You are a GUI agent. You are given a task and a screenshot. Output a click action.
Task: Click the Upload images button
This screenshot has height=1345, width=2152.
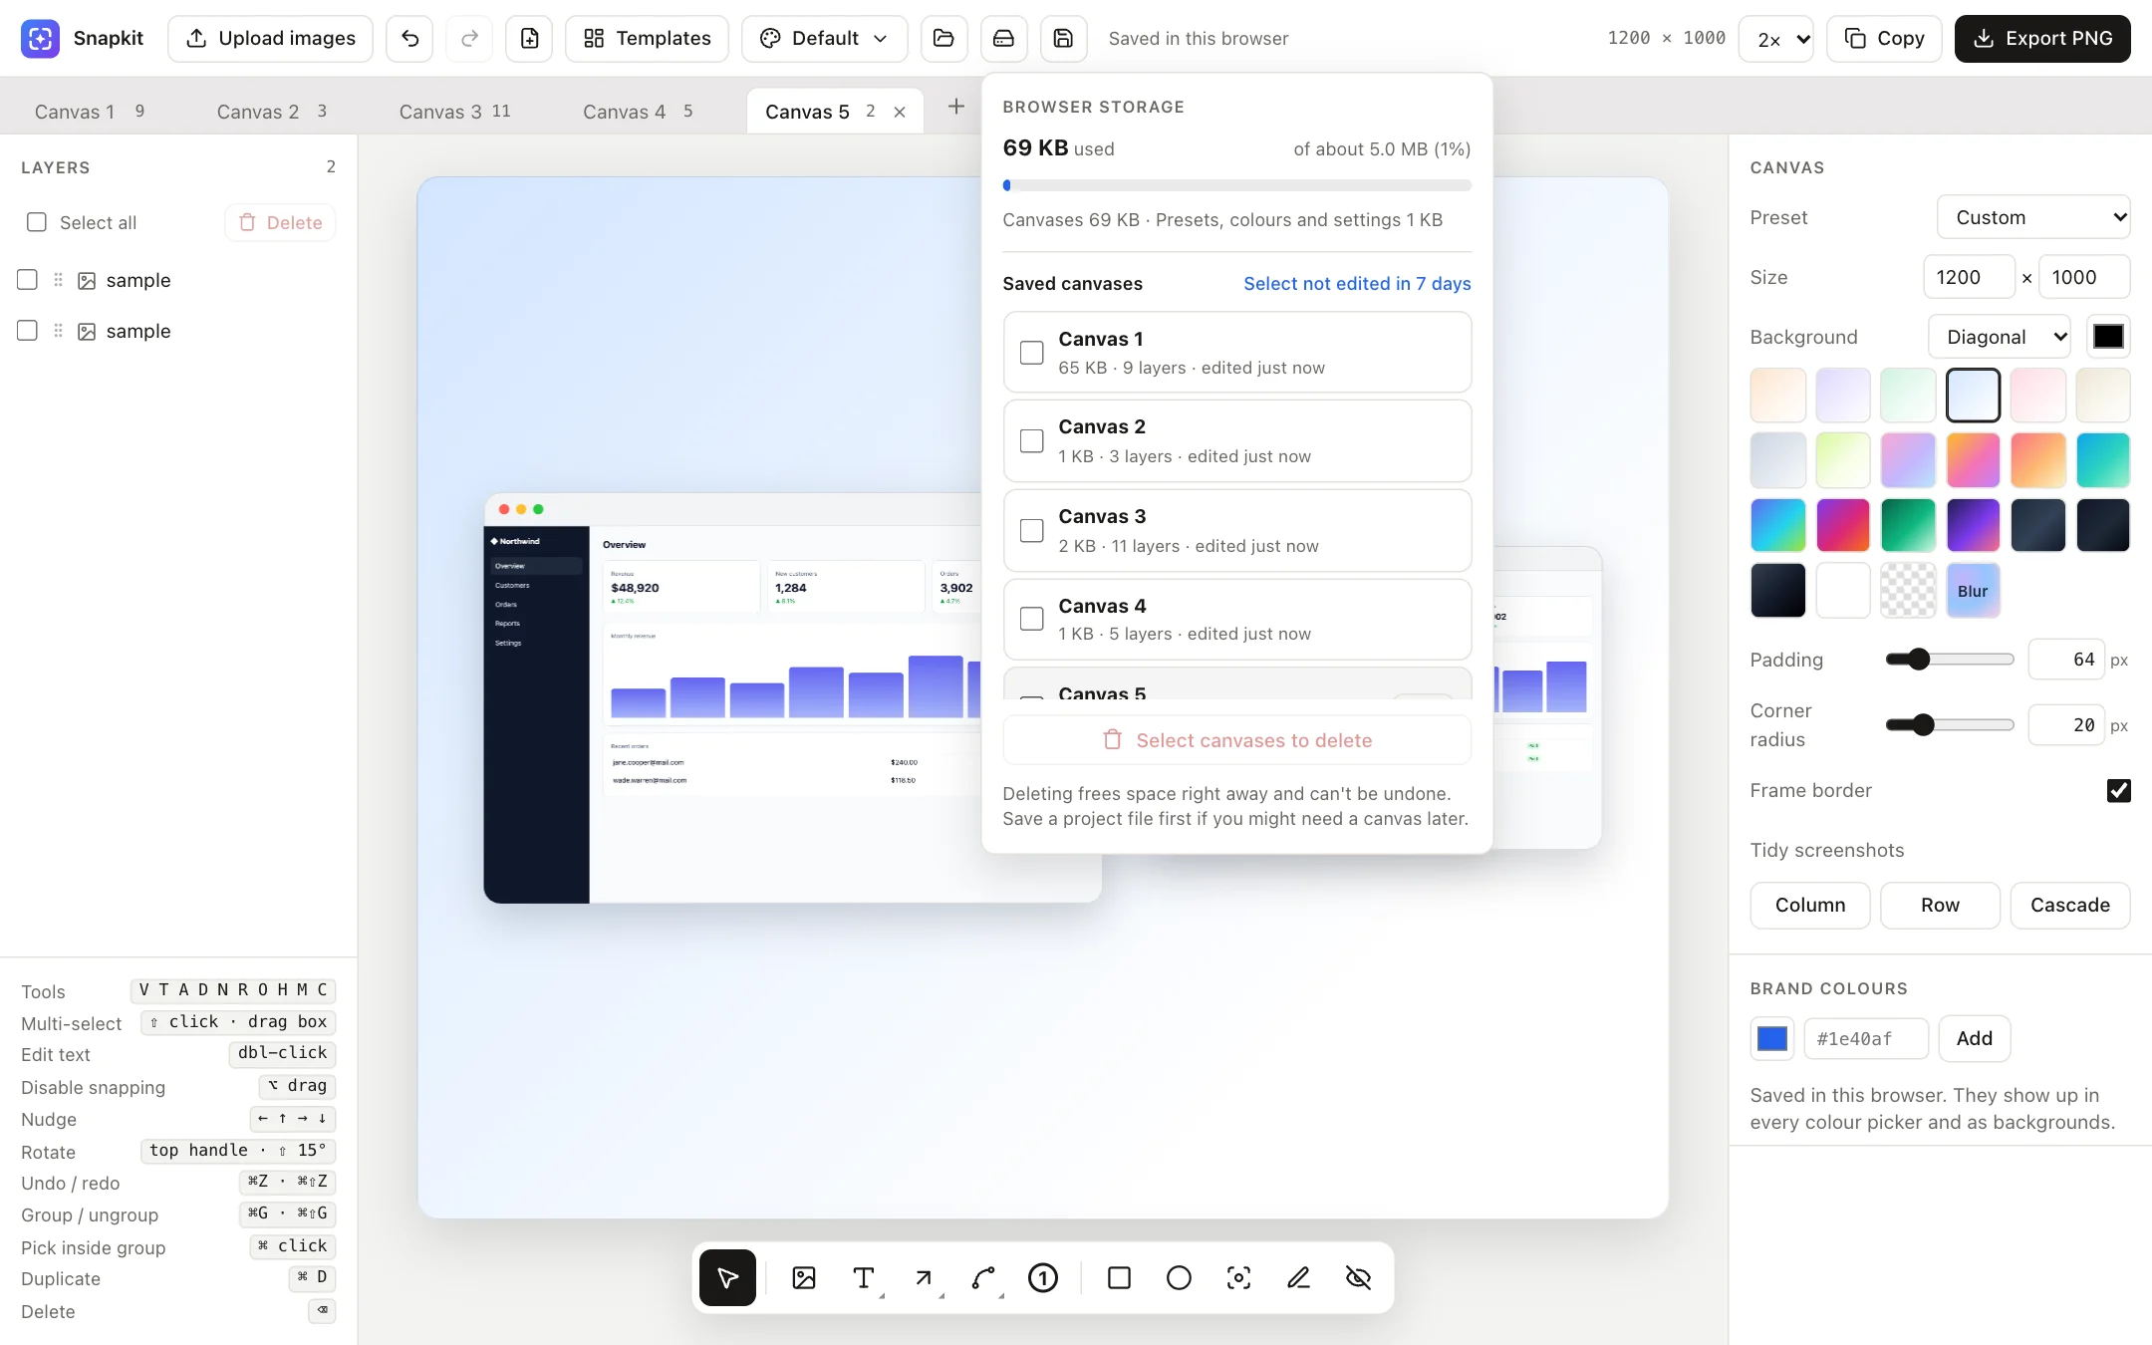[270, 39]
